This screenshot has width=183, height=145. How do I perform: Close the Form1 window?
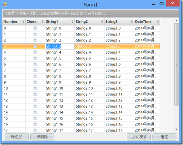coord(173,3)
